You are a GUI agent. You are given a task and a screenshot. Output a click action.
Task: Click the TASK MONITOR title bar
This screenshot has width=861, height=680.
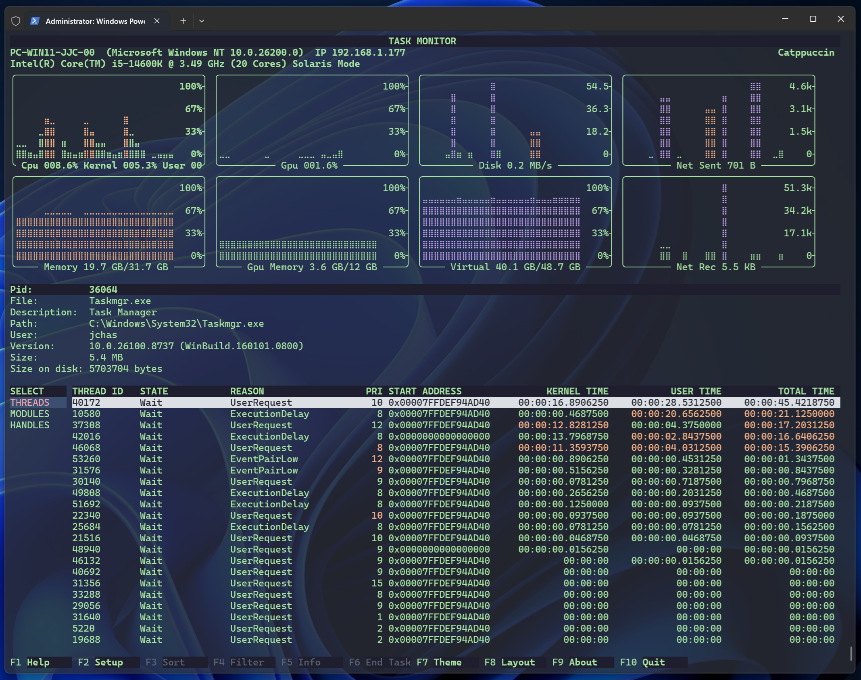(x=425, y=41)
